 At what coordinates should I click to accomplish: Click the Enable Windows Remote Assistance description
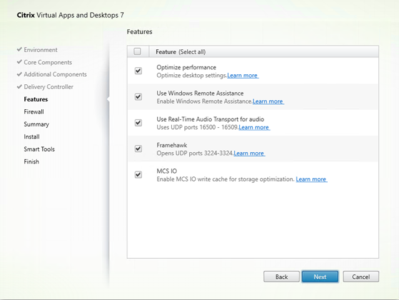click(204, 102)
